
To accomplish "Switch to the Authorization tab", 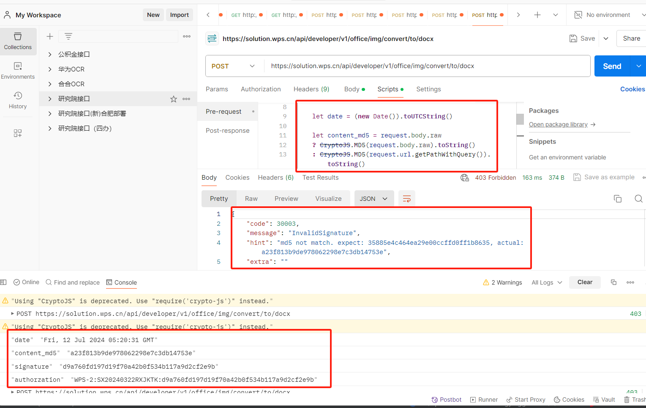I will coord(261,89).
